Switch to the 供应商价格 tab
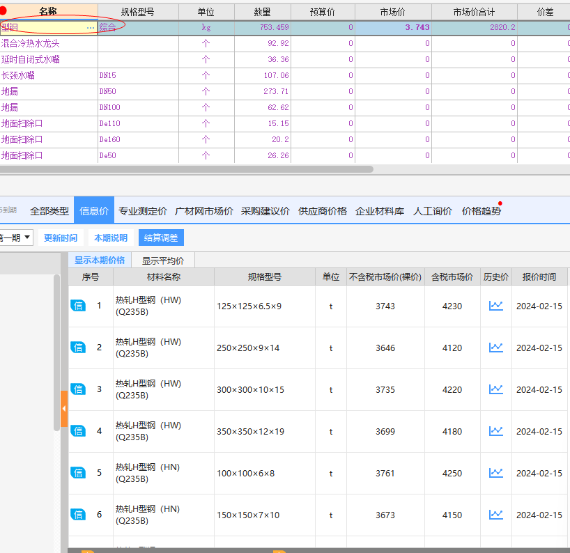This screenshot has height=553, width=570. [x=323, y=211]
